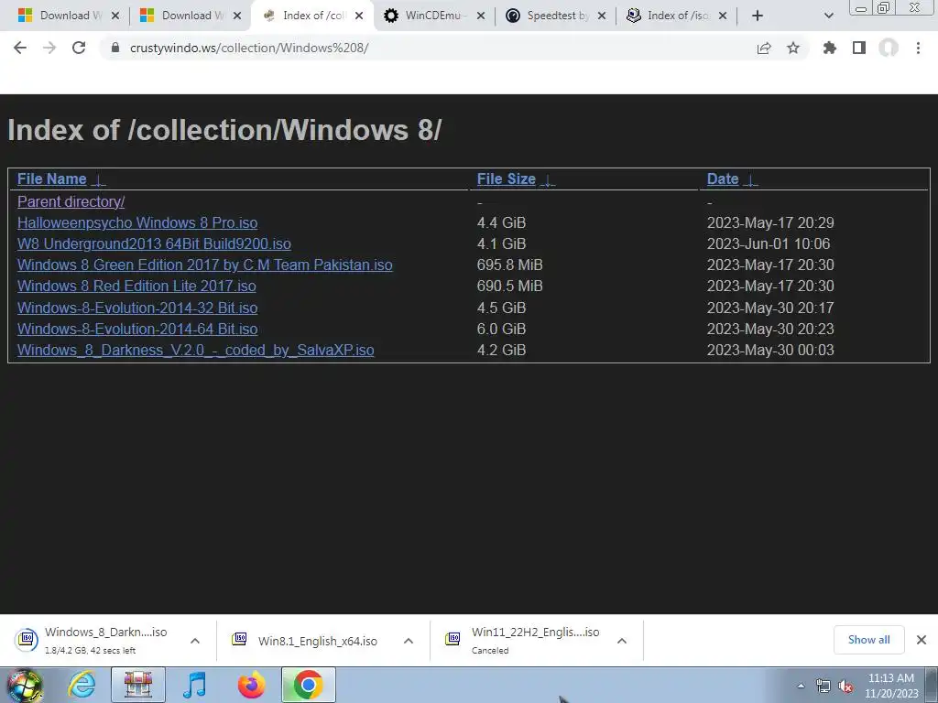Open the taskbar clock showing 11:13 AM

(x=891, y=686)
